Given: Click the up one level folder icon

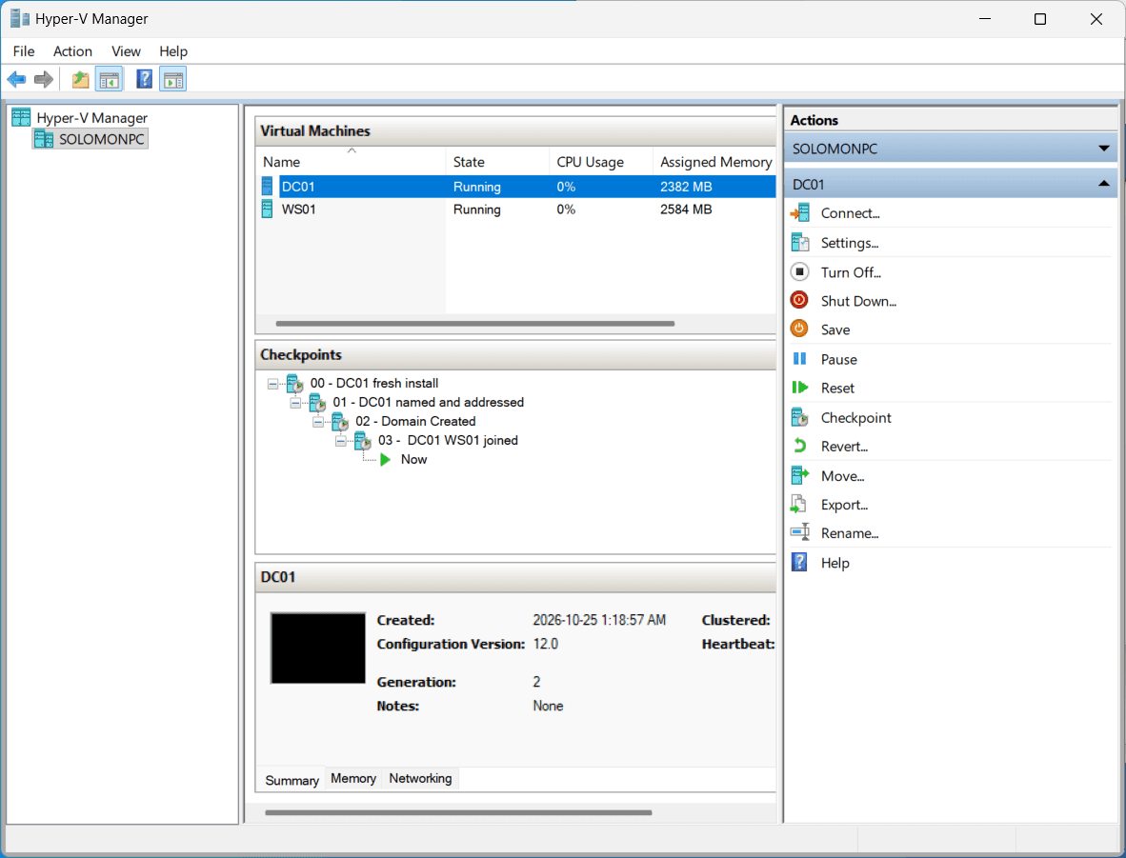Looking at the screenshot, I should click(80, 79).
